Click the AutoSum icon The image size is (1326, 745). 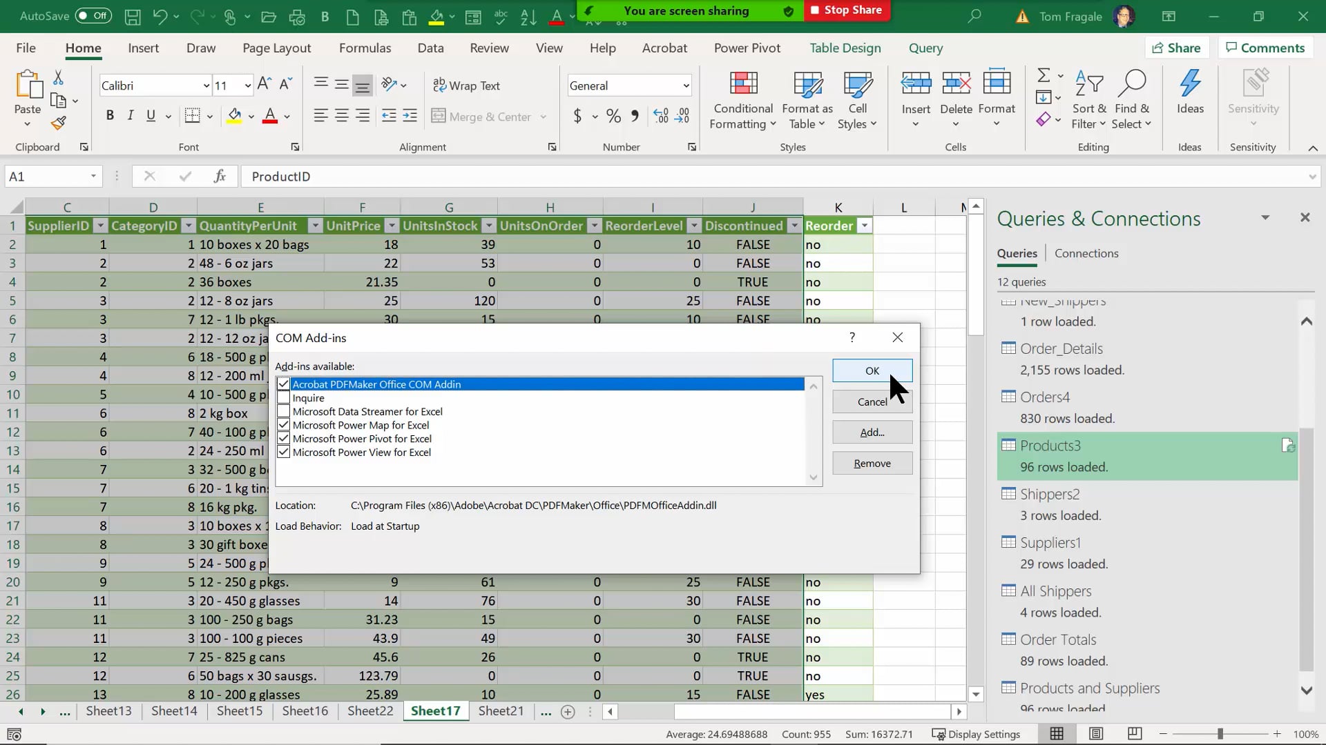(x=1046, y=75)
